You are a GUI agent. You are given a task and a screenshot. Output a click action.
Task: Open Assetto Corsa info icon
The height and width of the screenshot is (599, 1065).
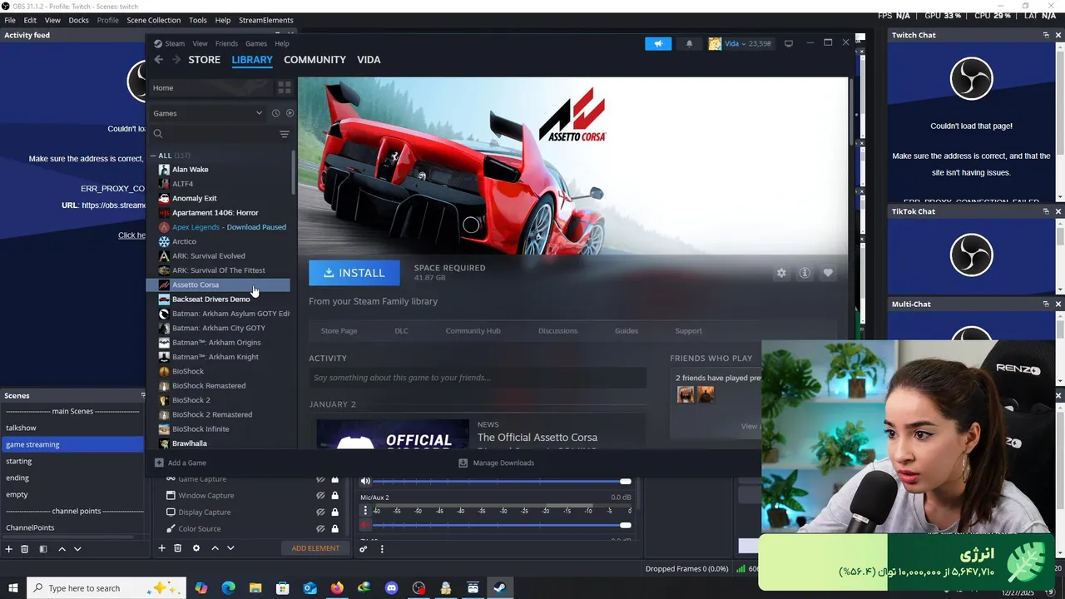[x=805, y=273]
